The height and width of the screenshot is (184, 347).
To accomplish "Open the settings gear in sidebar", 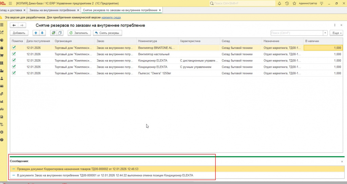I will coord(2,132).
